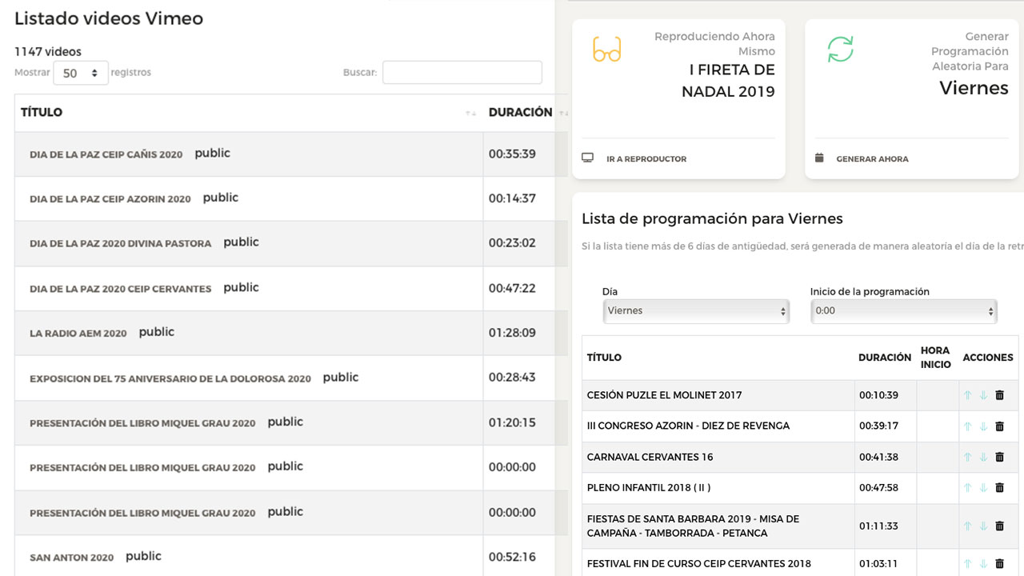Click duration 00:52:16 cell
Viewport: 1024px width, 576px height.
[512, 557]
